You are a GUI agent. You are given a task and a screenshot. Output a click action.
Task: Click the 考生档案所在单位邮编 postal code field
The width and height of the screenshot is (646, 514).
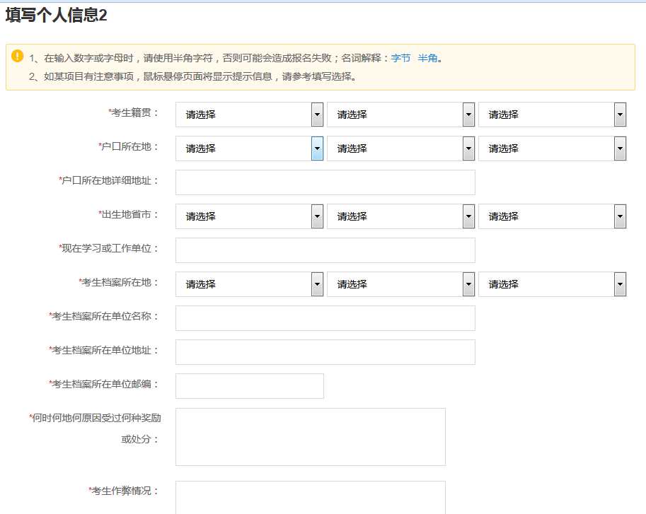click(249, 386)
